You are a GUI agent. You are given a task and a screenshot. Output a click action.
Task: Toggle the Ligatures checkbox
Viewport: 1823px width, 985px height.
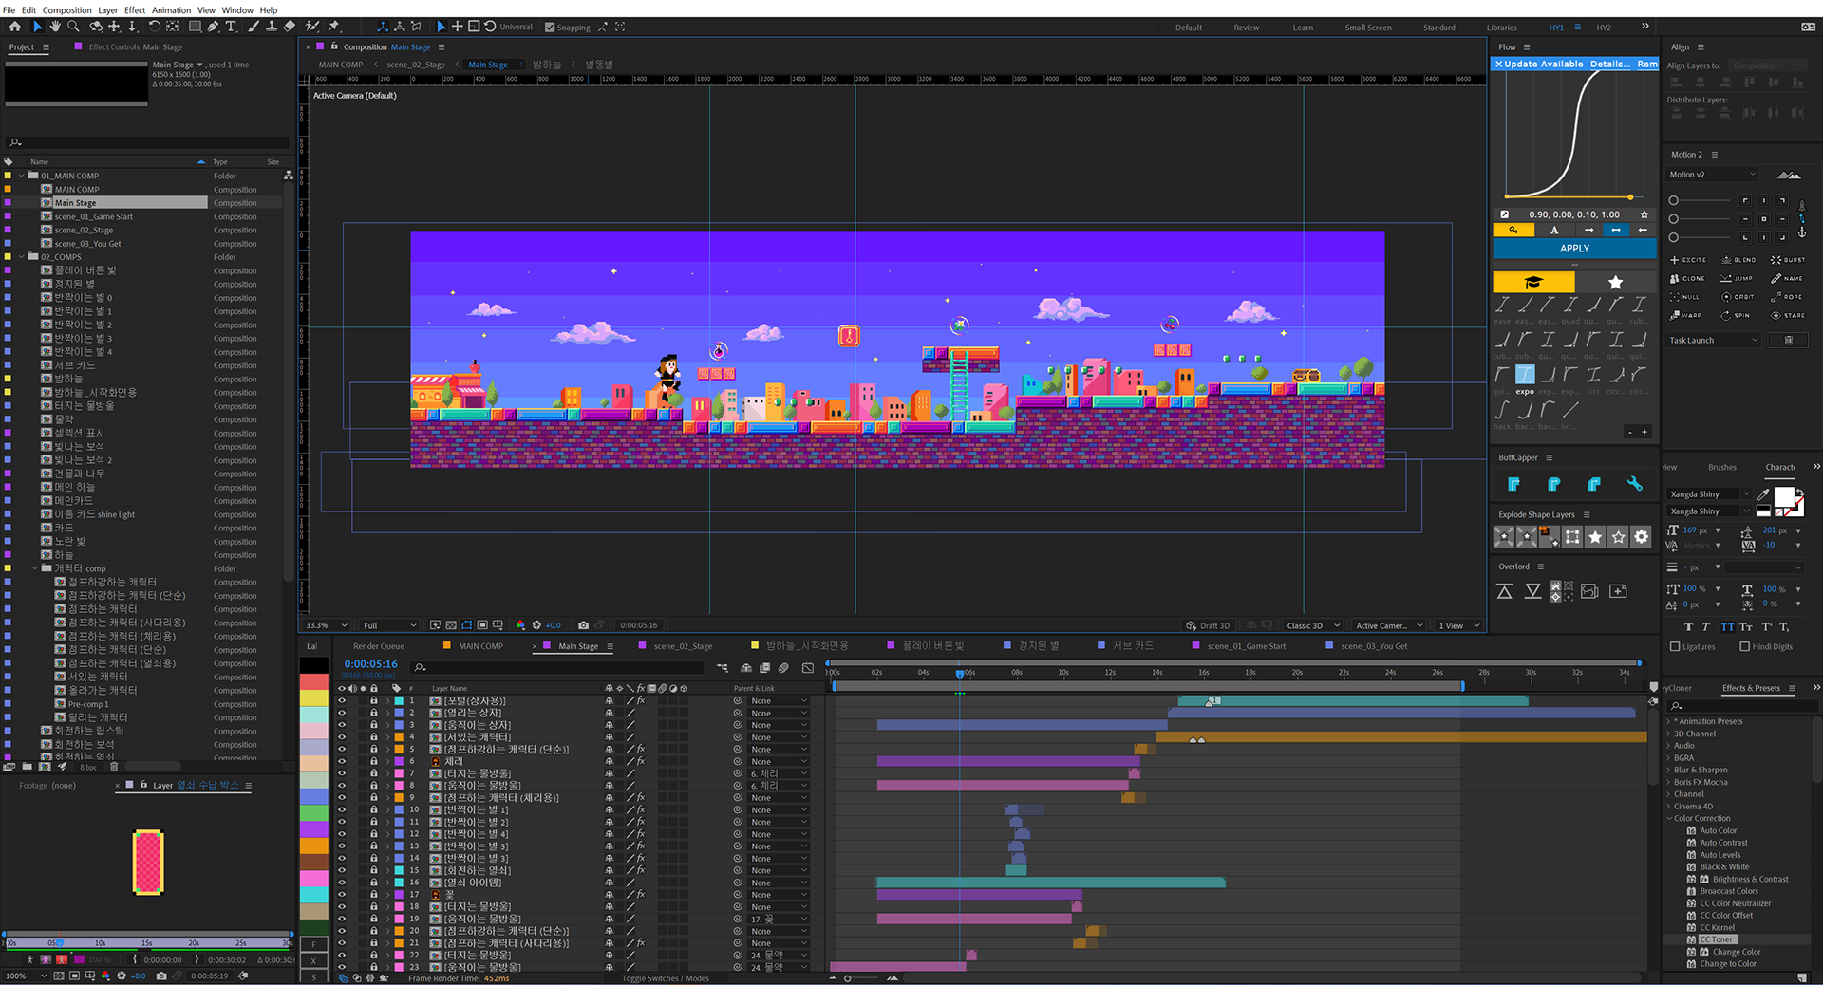coord(1675,646)
